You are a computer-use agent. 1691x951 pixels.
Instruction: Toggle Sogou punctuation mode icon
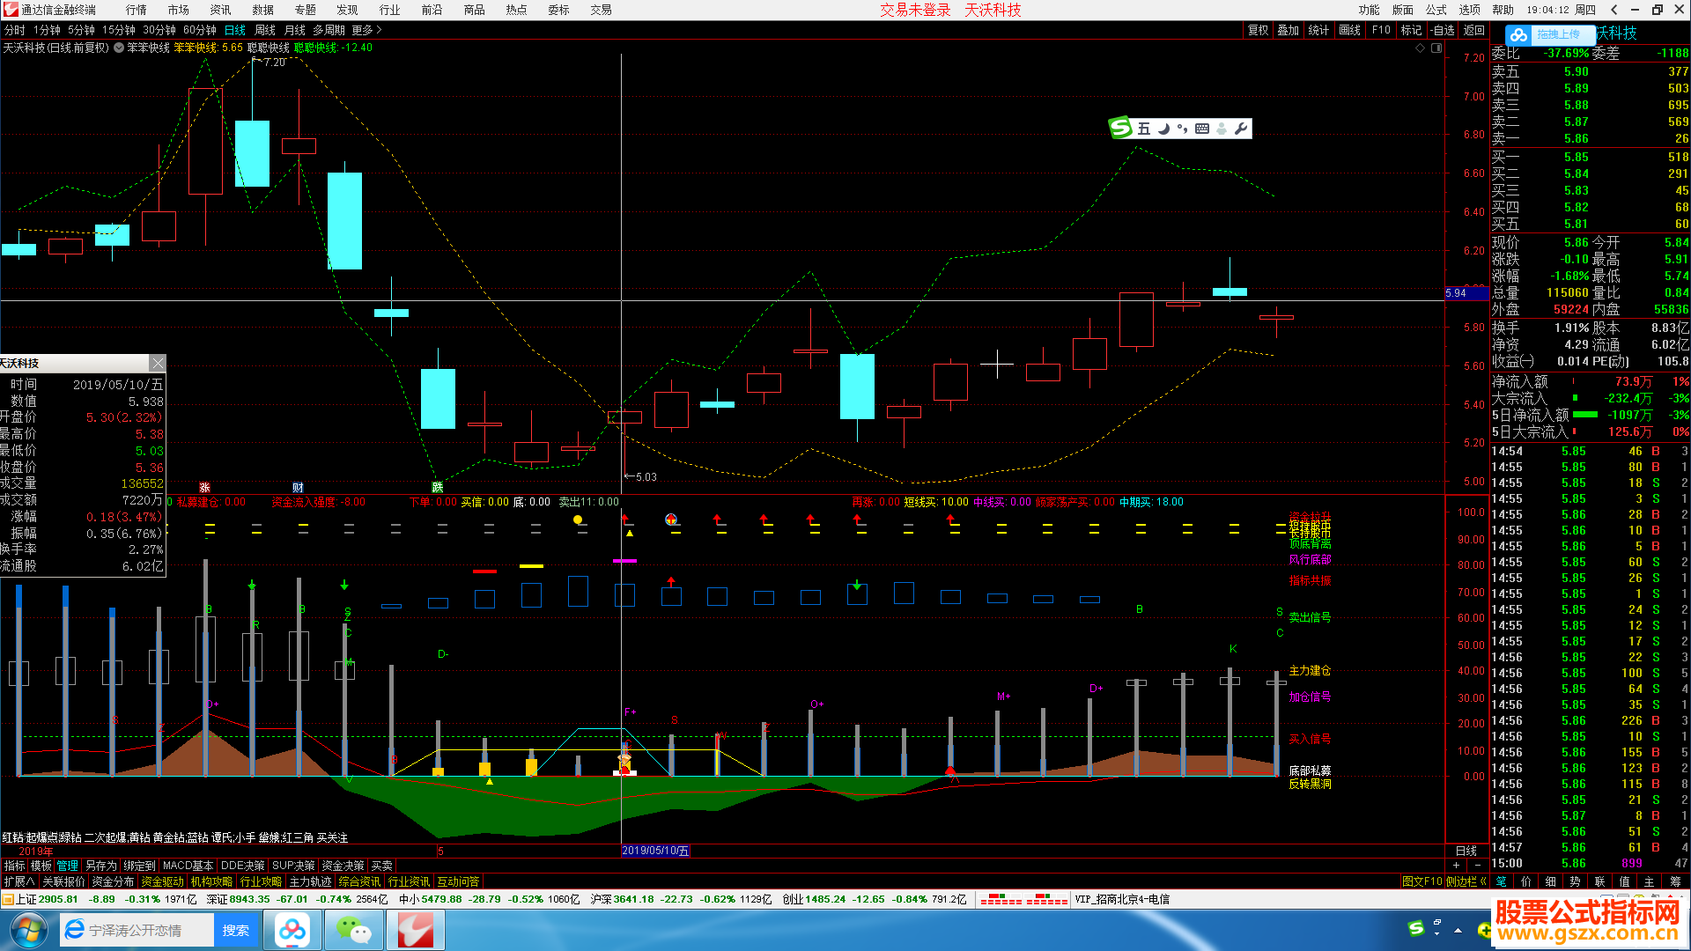coord(1182,129)
